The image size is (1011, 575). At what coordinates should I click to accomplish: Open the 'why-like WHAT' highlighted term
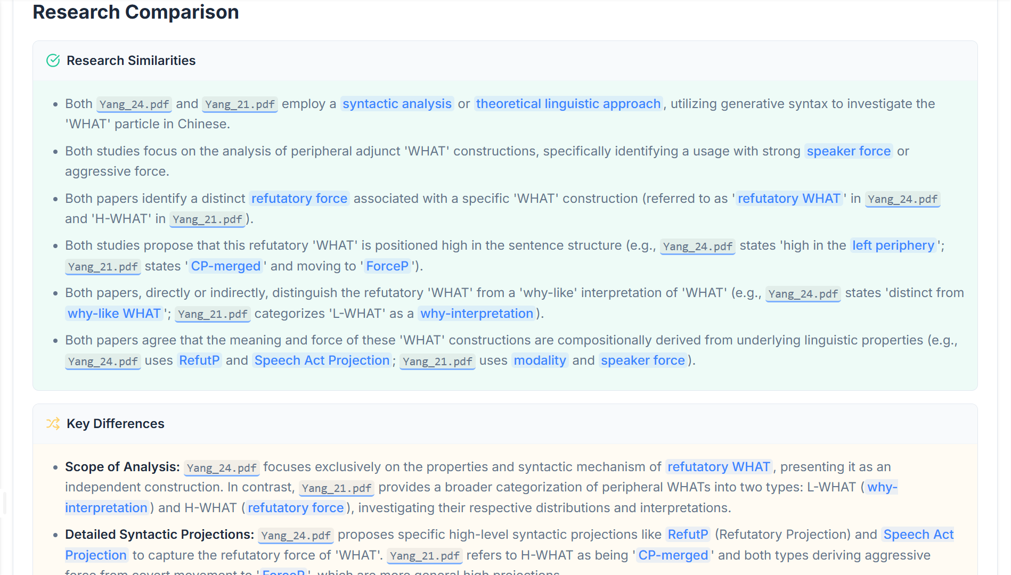pyautogui.click(x=114, y=314)
